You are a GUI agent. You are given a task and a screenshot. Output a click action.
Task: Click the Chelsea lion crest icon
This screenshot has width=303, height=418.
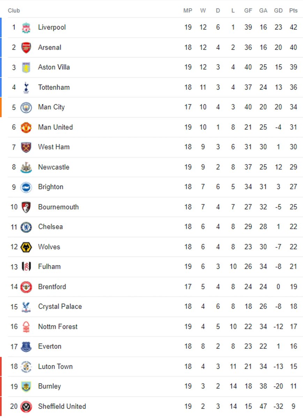[x=26, y=227]
